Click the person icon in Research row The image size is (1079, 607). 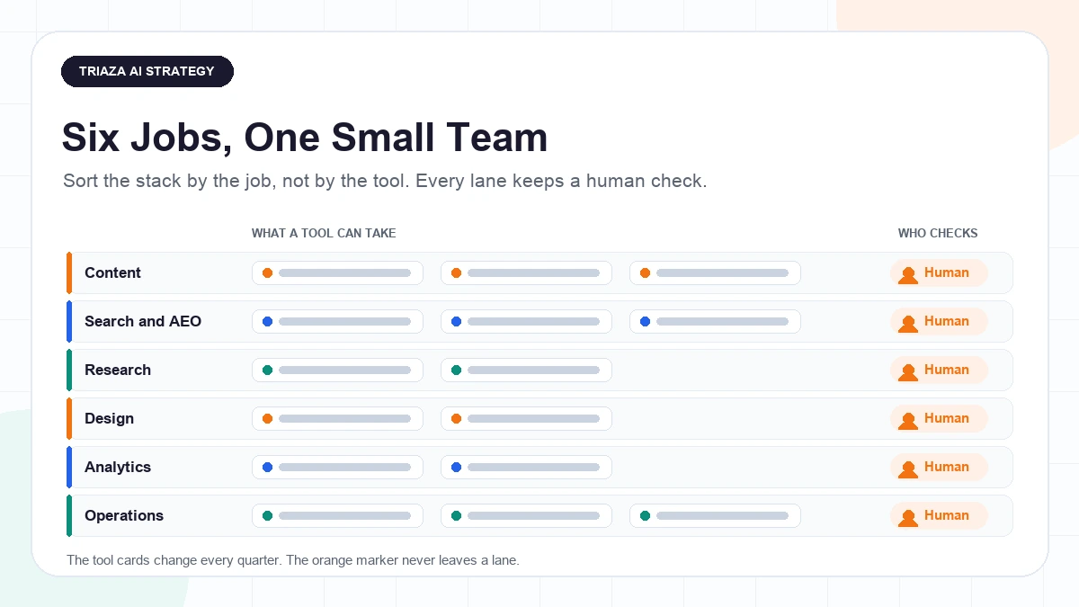click(908, 371)
